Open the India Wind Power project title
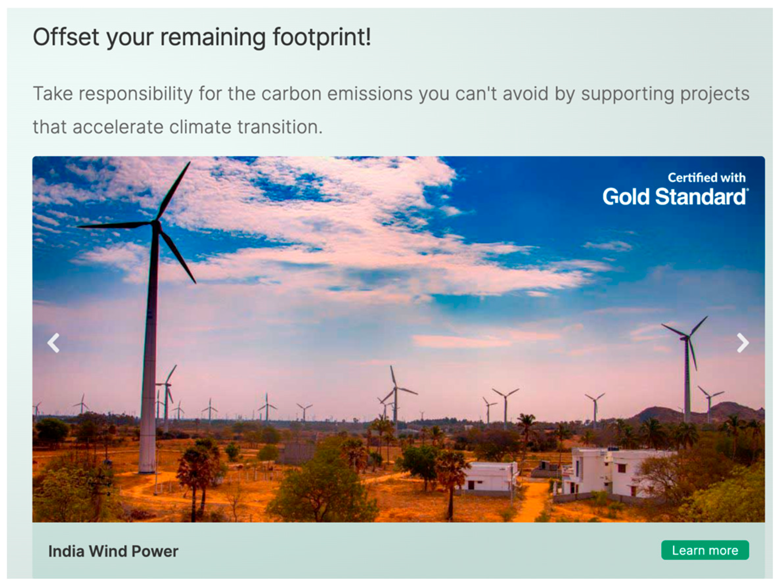The height and width of the screenshot is (587, 779). point(113,552)
